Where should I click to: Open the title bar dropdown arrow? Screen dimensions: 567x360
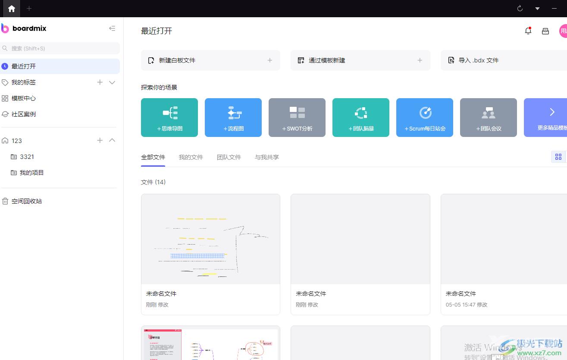coord(537,9)
